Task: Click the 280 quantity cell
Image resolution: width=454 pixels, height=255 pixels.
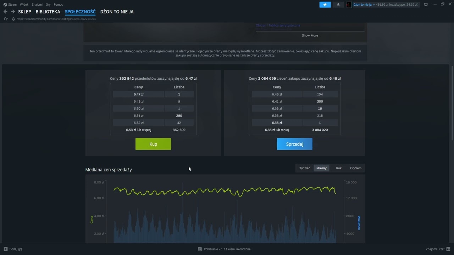Action: [179, 115]
